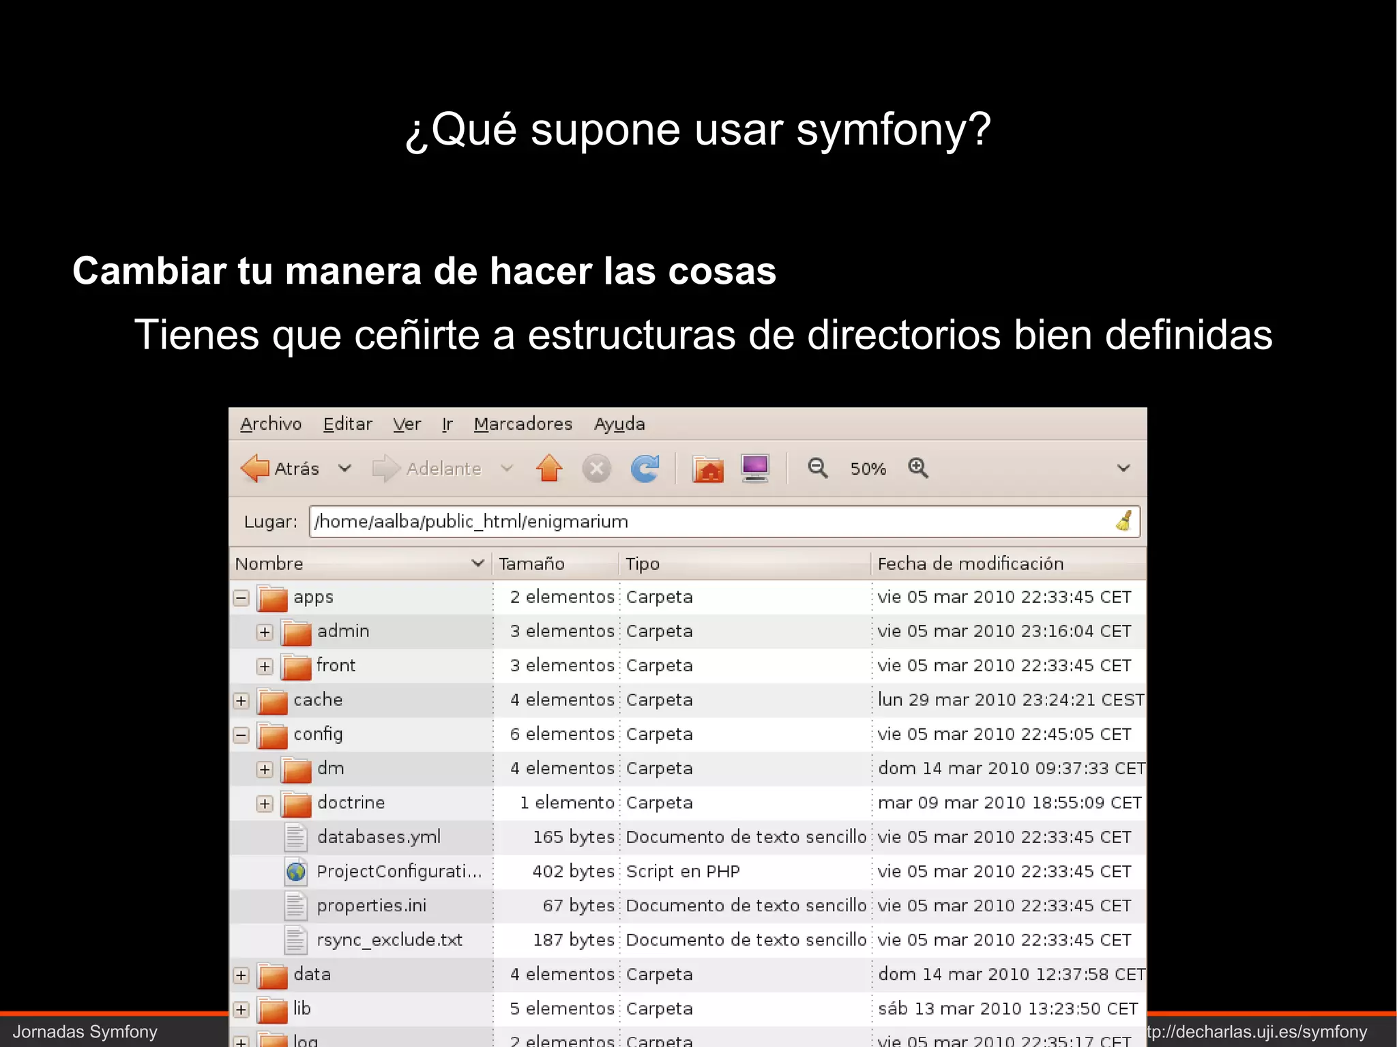Click the 'sáb 13 mar 2010 13:23:50 CET' date
Screen dimensions: 1397x1047
pos(1008,1009)
